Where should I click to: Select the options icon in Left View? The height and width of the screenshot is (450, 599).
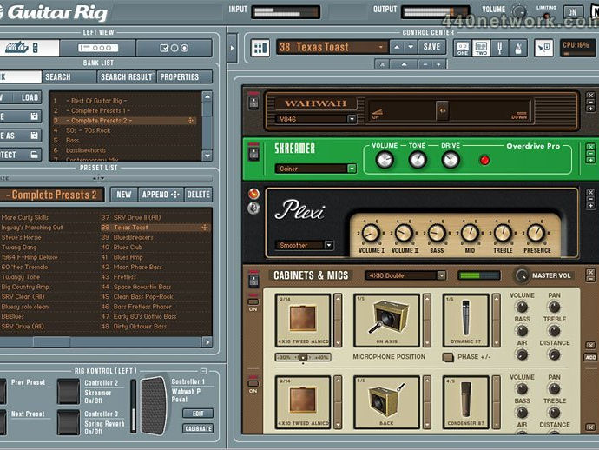[x=174, y=48]
